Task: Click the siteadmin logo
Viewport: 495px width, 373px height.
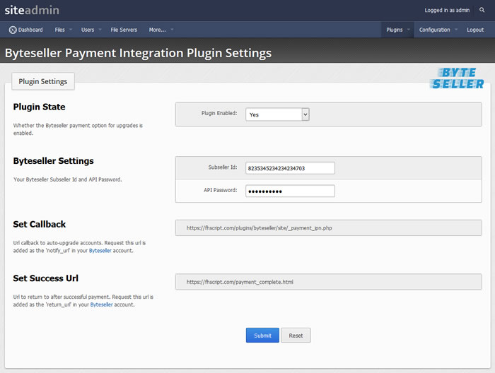Action: (x=32, y=10)
